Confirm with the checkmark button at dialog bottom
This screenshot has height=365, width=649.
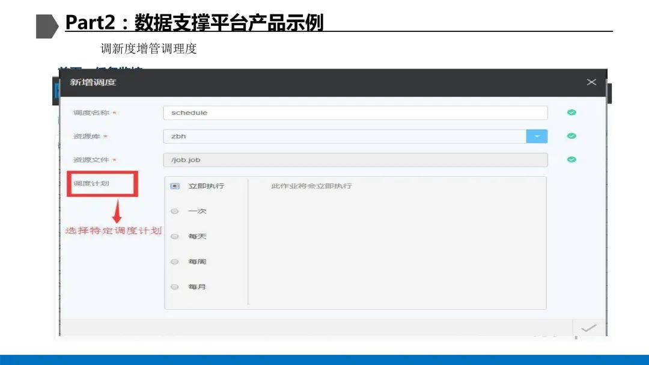pyautogui.click(x=588, y=328)
